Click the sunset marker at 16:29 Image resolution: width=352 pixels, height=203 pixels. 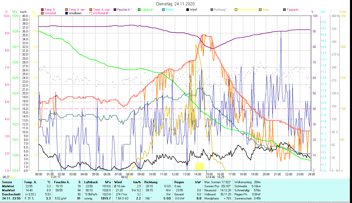tap(226, 177)
